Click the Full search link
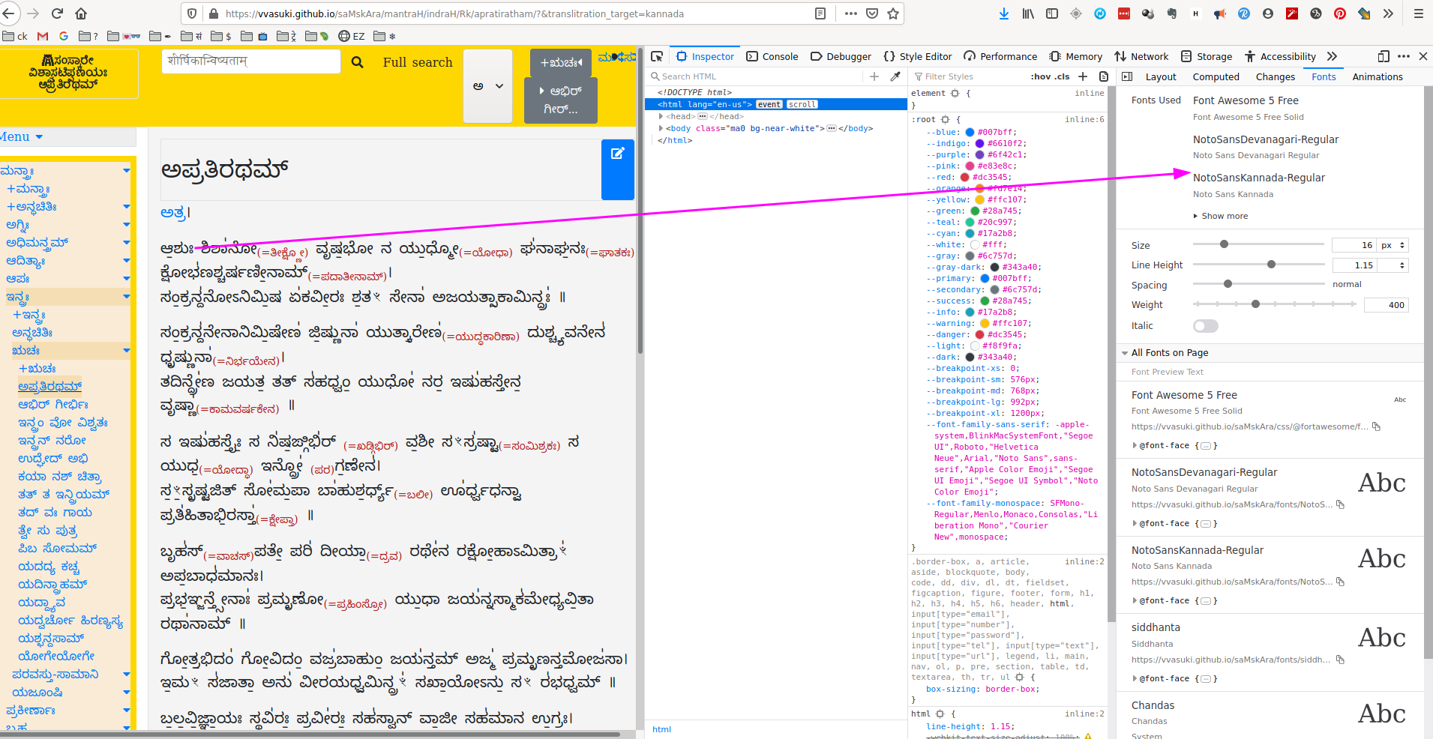 click(418, 62)
